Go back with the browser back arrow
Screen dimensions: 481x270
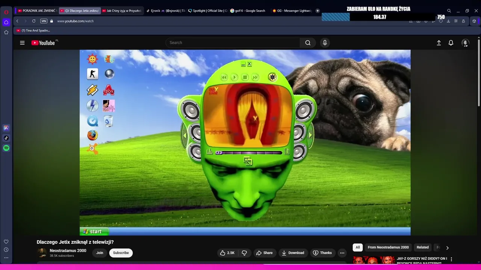click(x=17, y=21)
